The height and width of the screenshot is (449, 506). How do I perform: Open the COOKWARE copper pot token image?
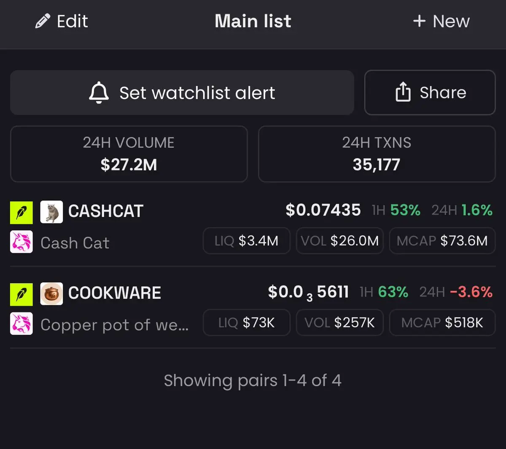(51, 294)
